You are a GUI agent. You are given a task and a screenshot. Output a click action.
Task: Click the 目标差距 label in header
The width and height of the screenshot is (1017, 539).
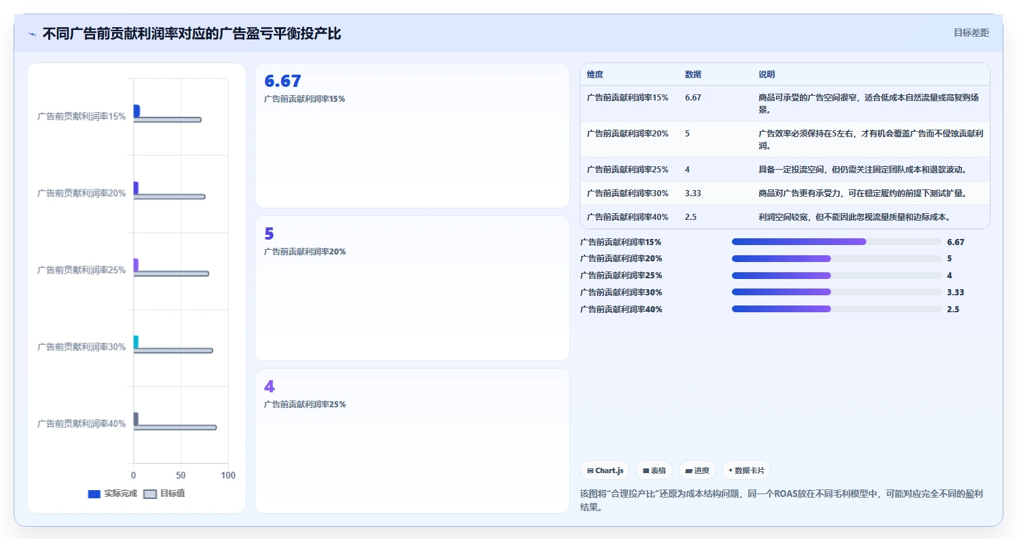click(x=972, y=33)
